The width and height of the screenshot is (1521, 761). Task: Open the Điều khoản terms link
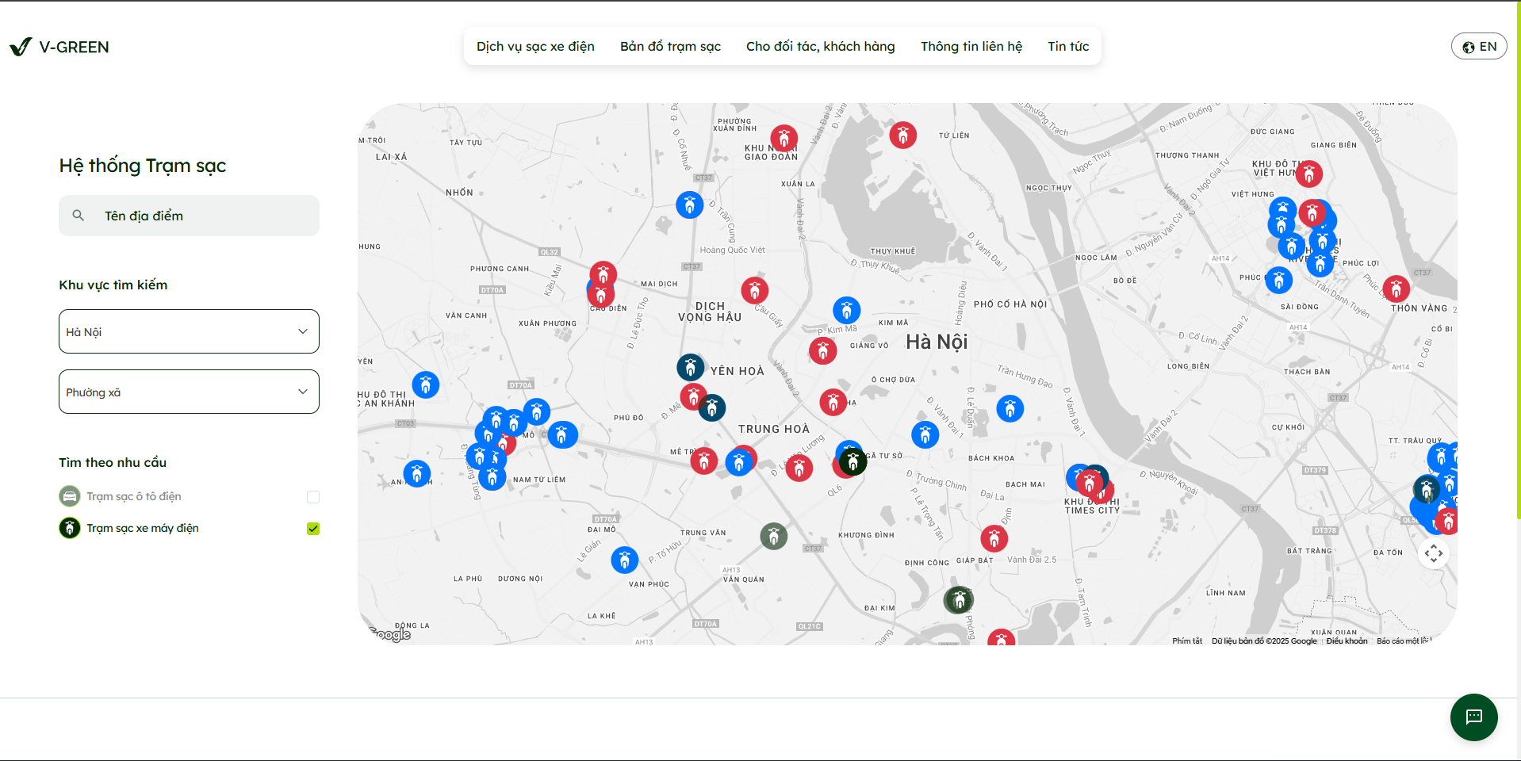[1347, 641]
